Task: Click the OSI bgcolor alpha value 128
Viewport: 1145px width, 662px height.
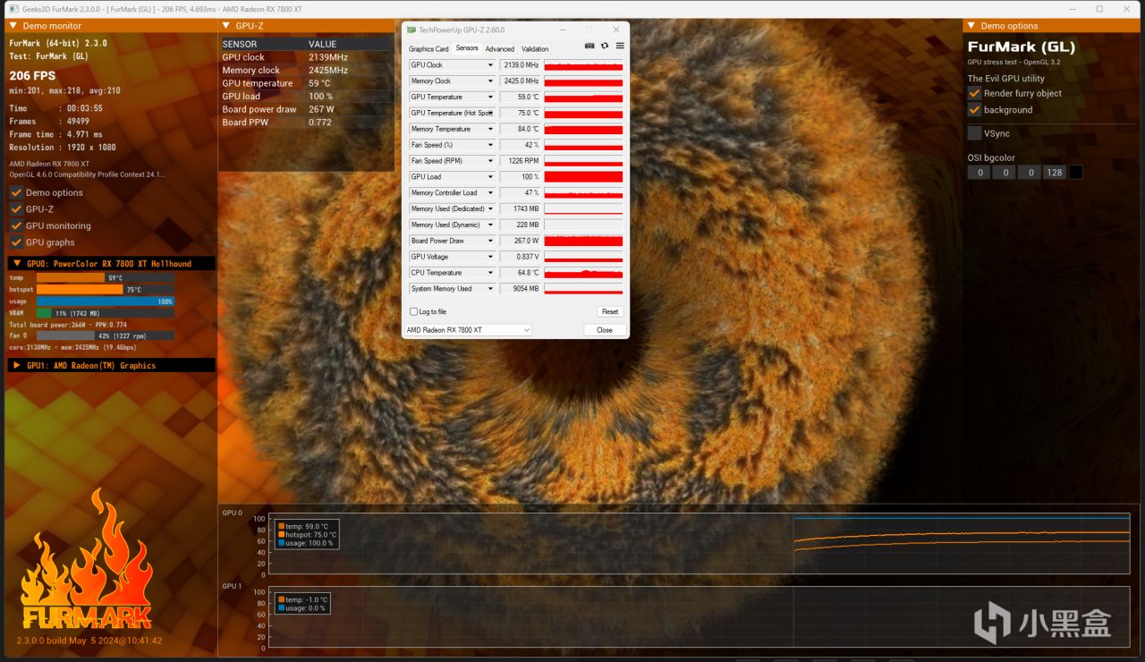Action: click(x=1055, y=172)
